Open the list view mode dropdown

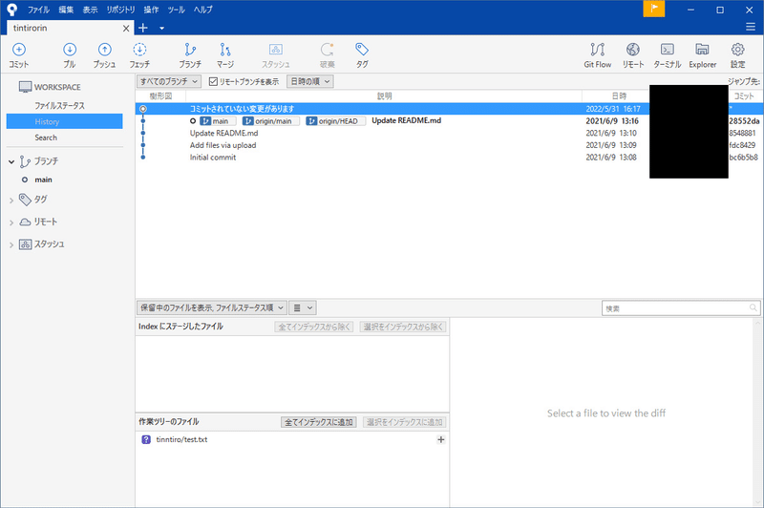click(303, 307)
